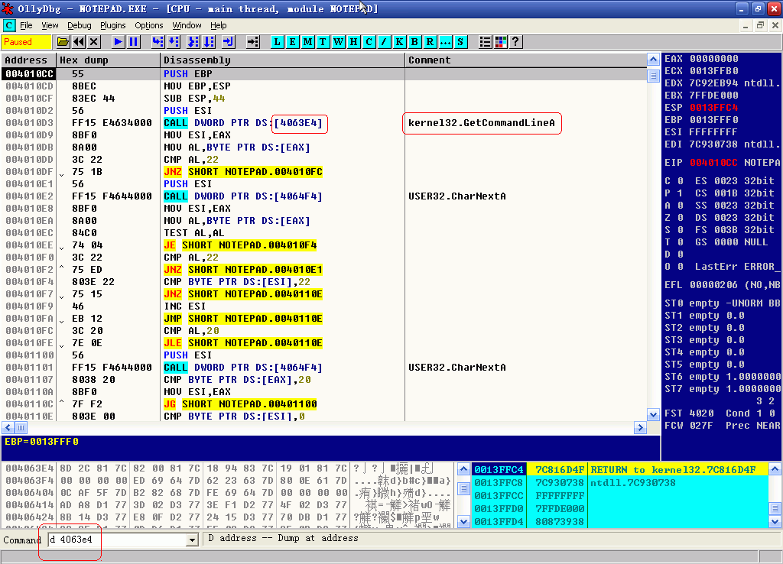Open the Options menu
This screenshot has width=783, height=564.
[149, 25]
